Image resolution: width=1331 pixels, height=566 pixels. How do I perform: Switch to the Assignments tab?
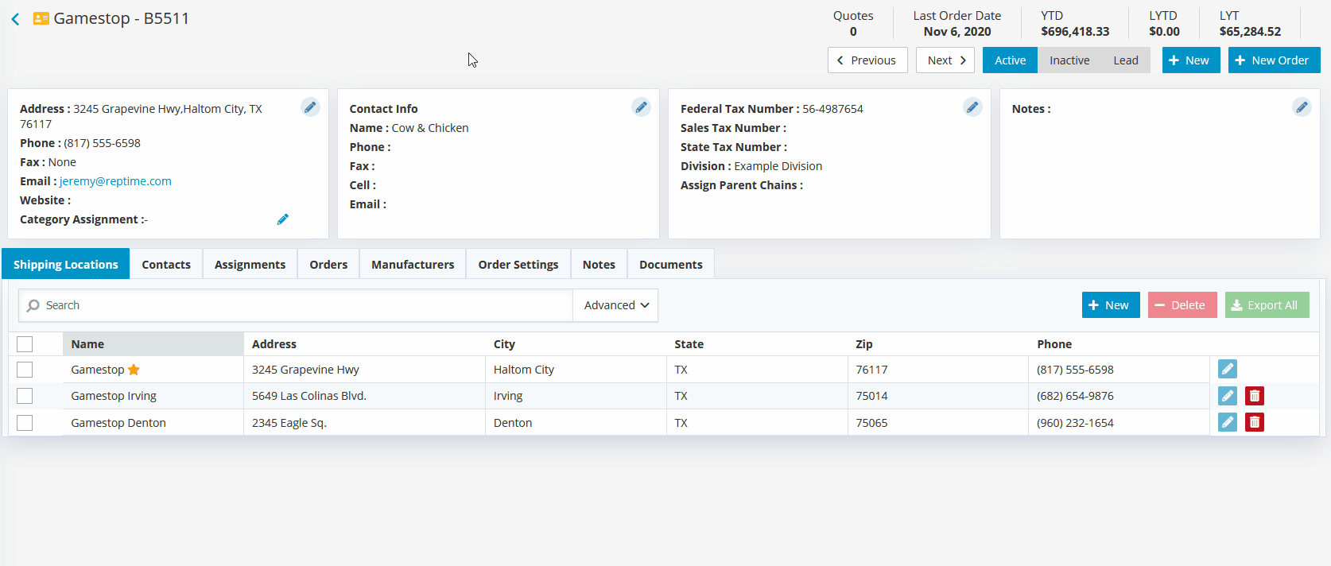click(x=250, y=265)
